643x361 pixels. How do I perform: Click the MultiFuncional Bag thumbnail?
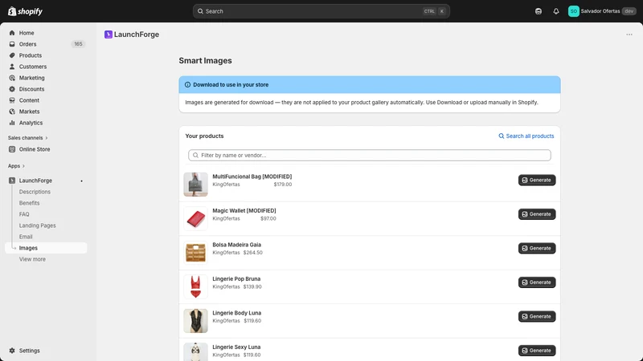click(x=195, y=185)
